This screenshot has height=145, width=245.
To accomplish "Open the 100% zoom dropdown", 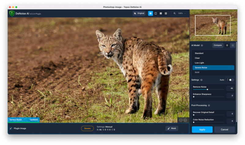I will (x=182, y=13).
